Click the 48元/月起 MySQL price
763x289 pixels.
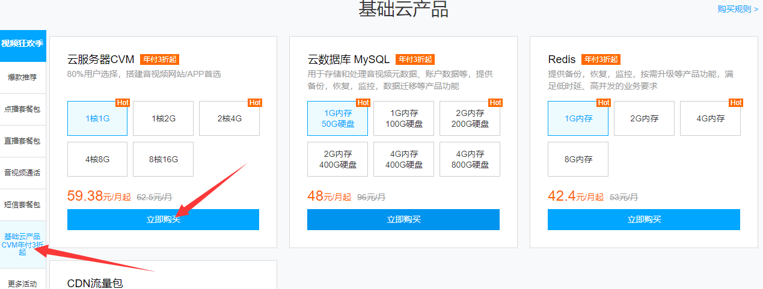coord(329,195)
